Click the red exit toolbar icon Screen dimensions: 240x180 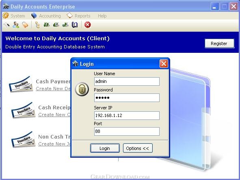[88, 25]
